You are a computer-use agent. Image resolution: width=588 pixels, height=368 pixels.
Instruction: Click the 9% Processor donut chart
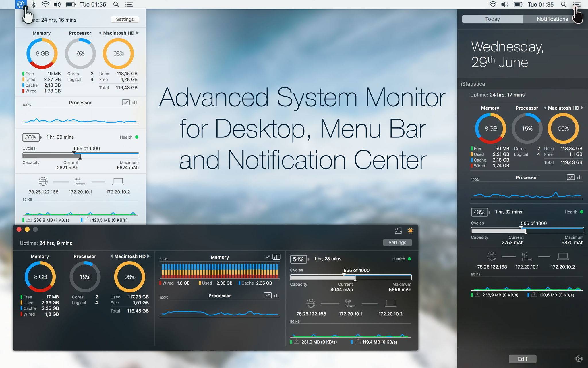(x=80, y=53)
